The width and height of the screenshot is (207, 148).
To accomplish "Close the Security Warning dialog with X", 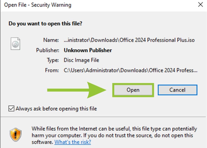I will pos(201,5).
